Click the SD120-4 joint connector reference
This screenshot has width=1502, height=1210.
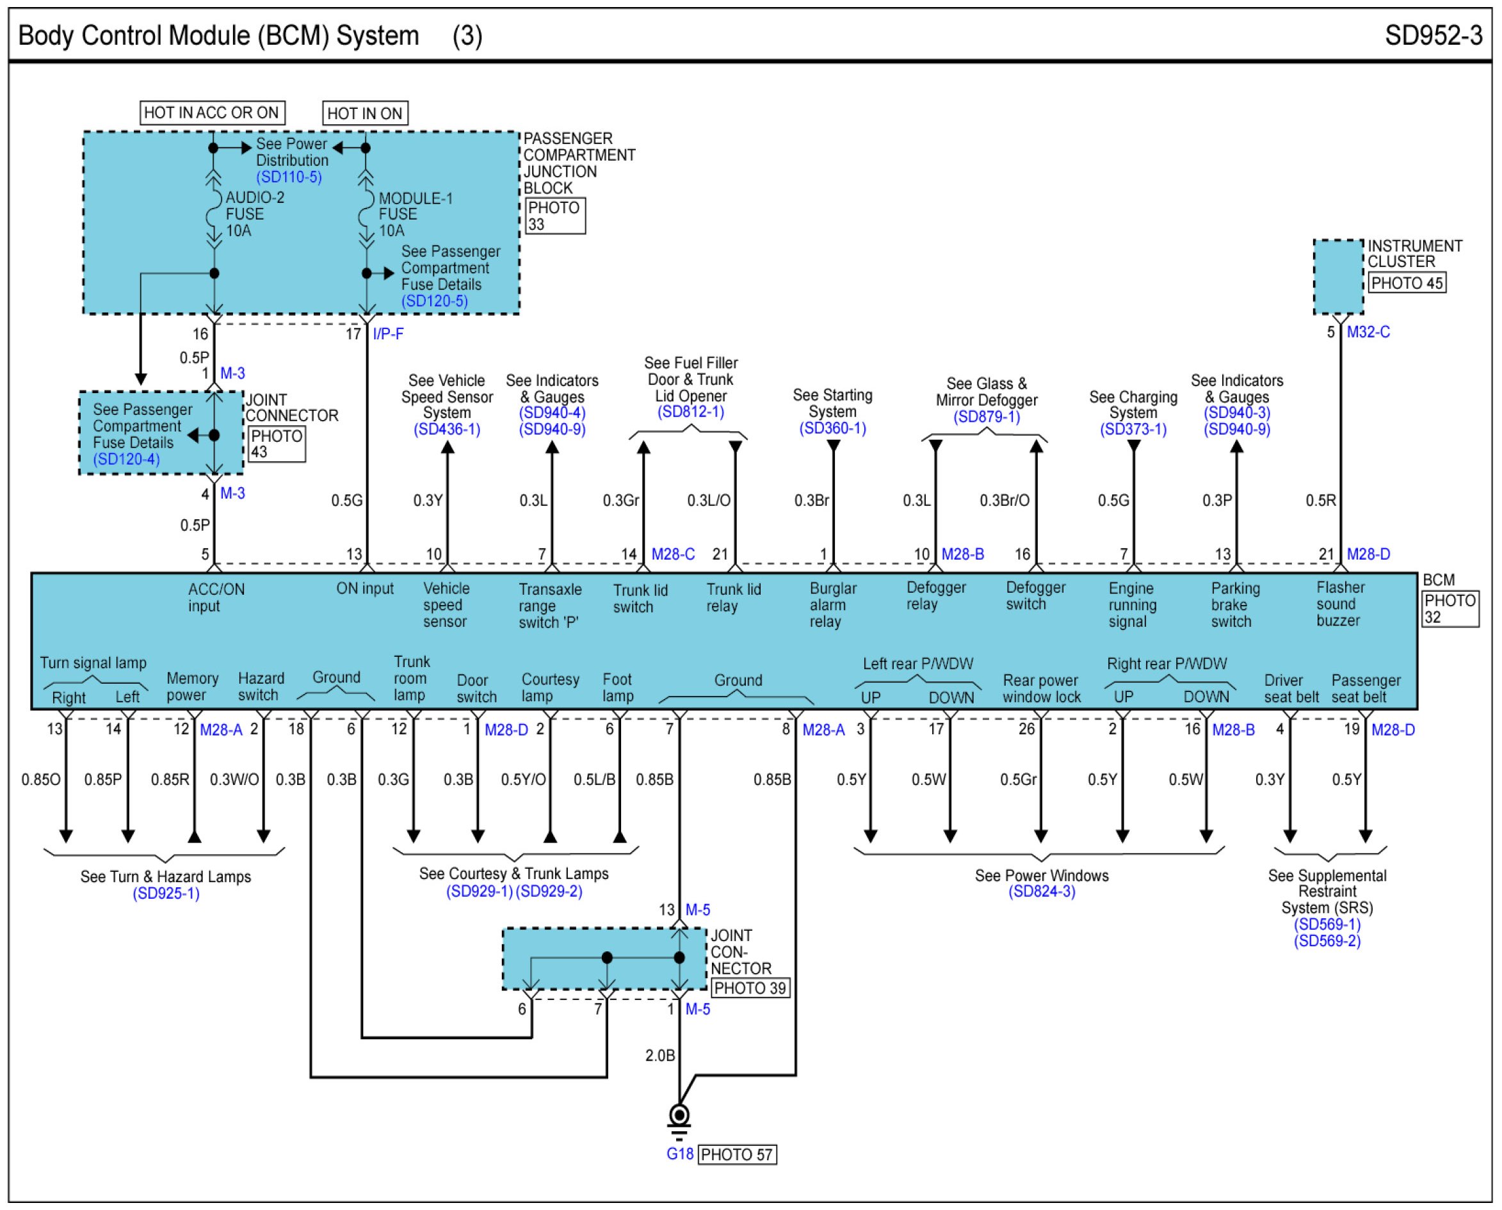click(126, 459)
